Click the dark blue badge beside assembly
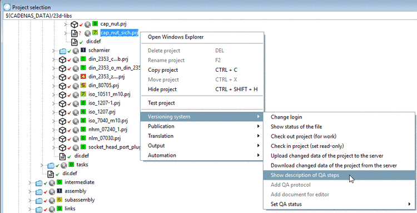 click(x=59, y=191)
